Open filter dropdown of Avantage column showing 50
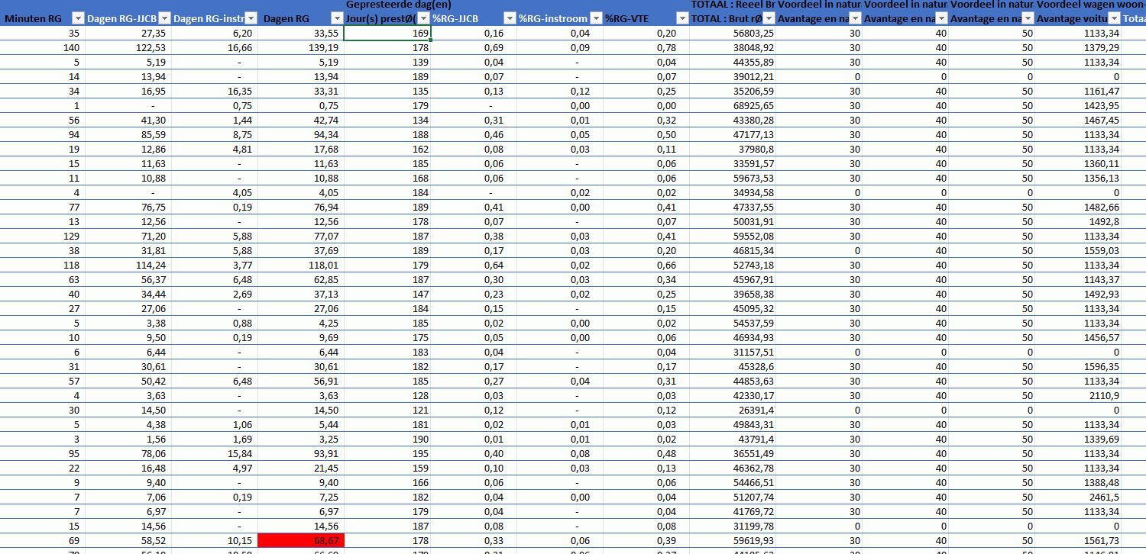 [1029, 18]
